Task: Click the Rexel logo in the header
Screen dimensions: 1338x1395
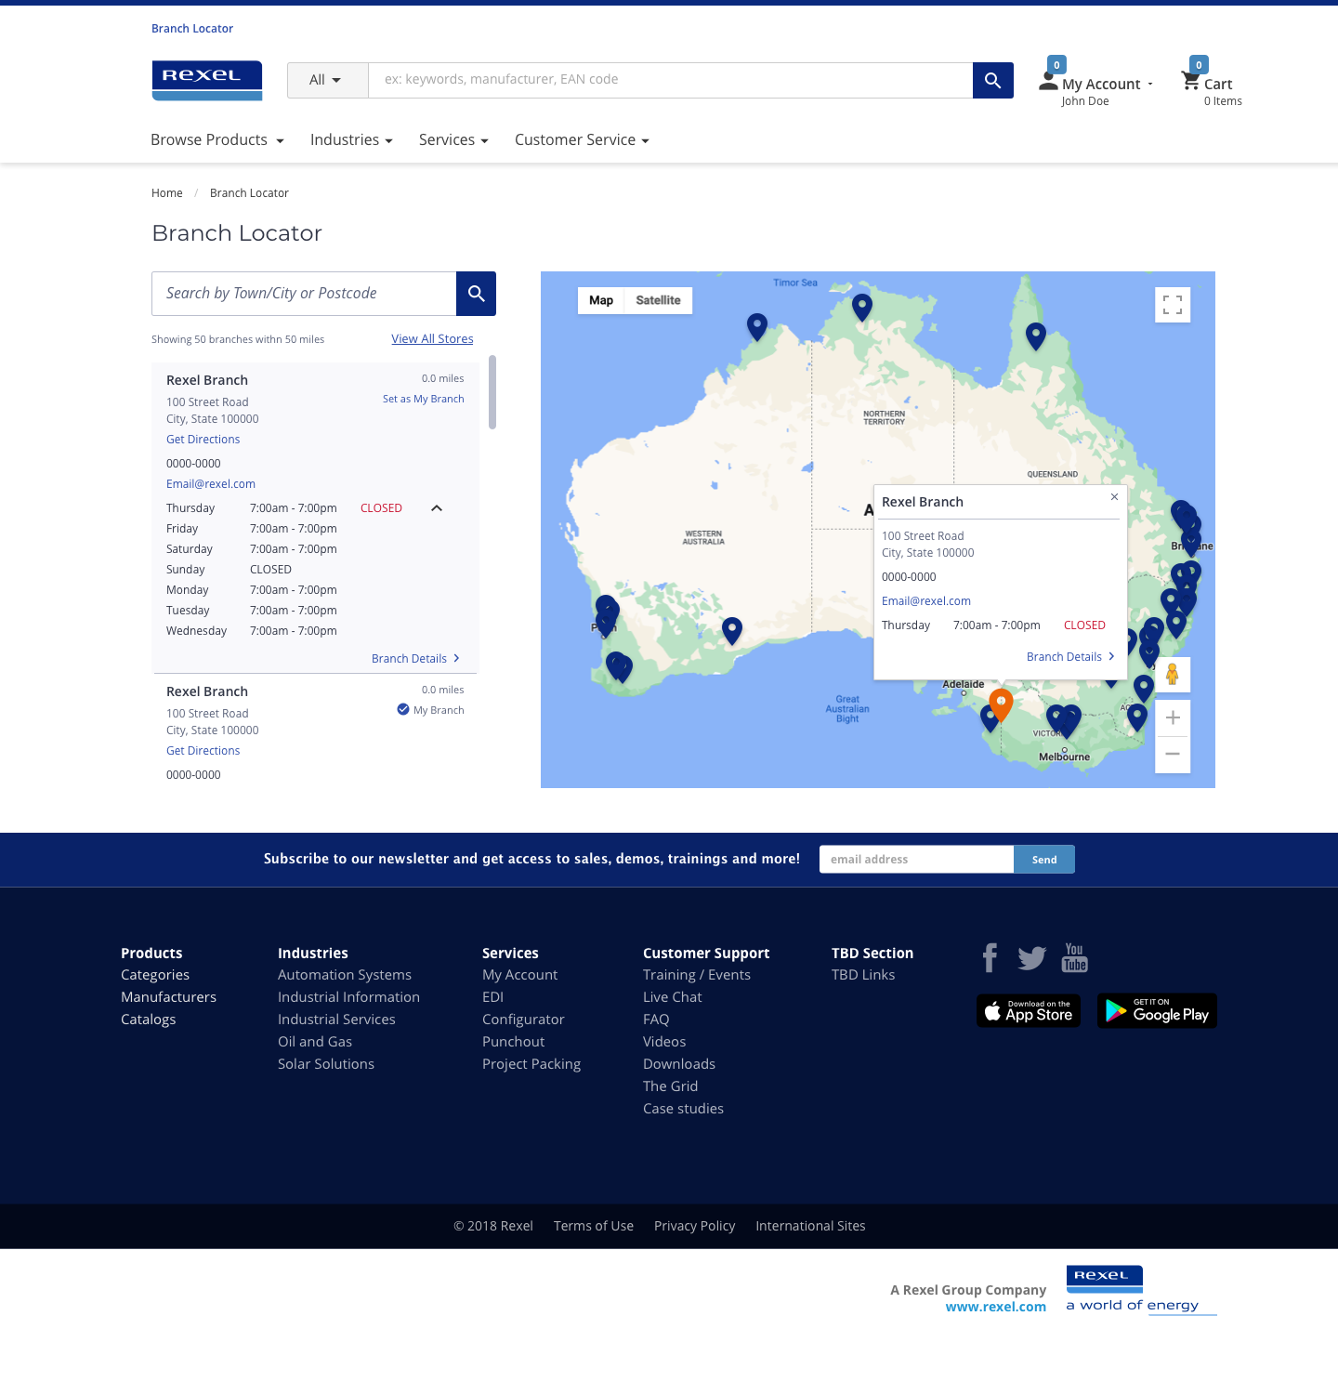Action: (207, 81)
